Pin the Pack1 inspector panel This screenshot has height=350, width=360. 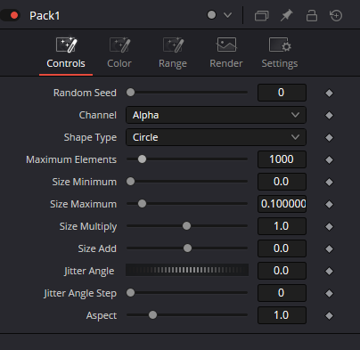click(x=287, y=15)
